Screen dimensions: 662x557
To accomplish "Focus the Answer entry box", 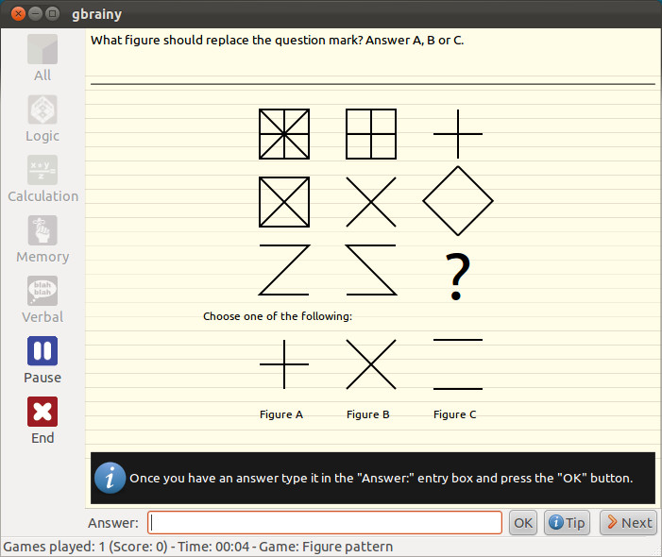I will (325, 523).
